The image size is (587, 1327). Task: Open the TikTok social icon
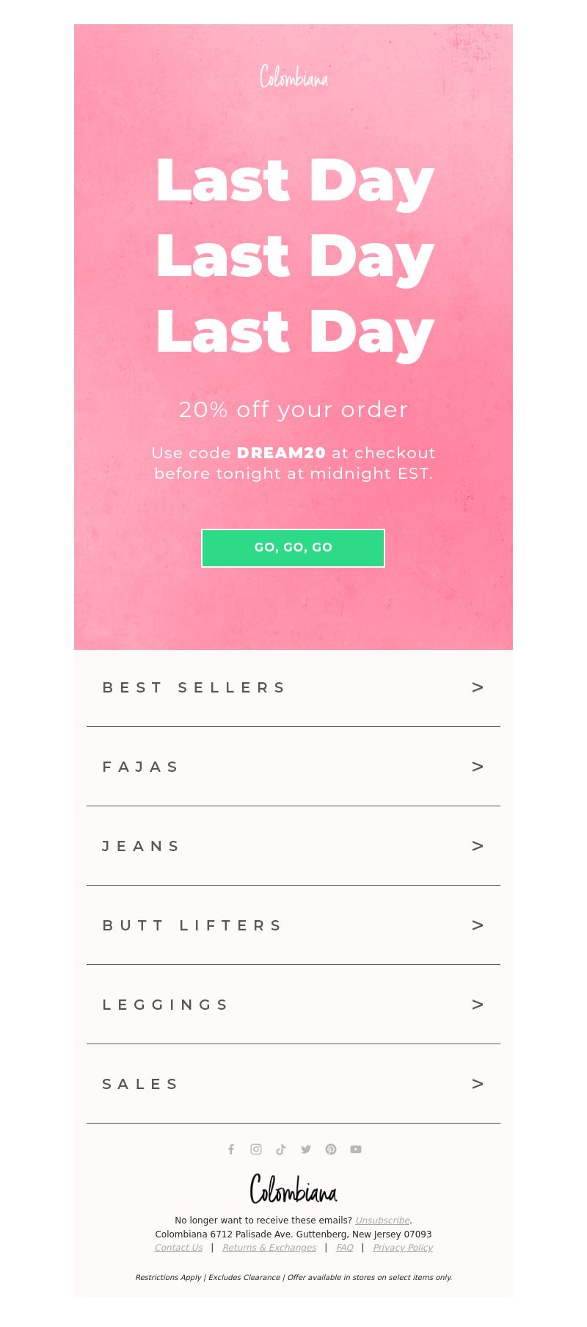pos(281,1149)
